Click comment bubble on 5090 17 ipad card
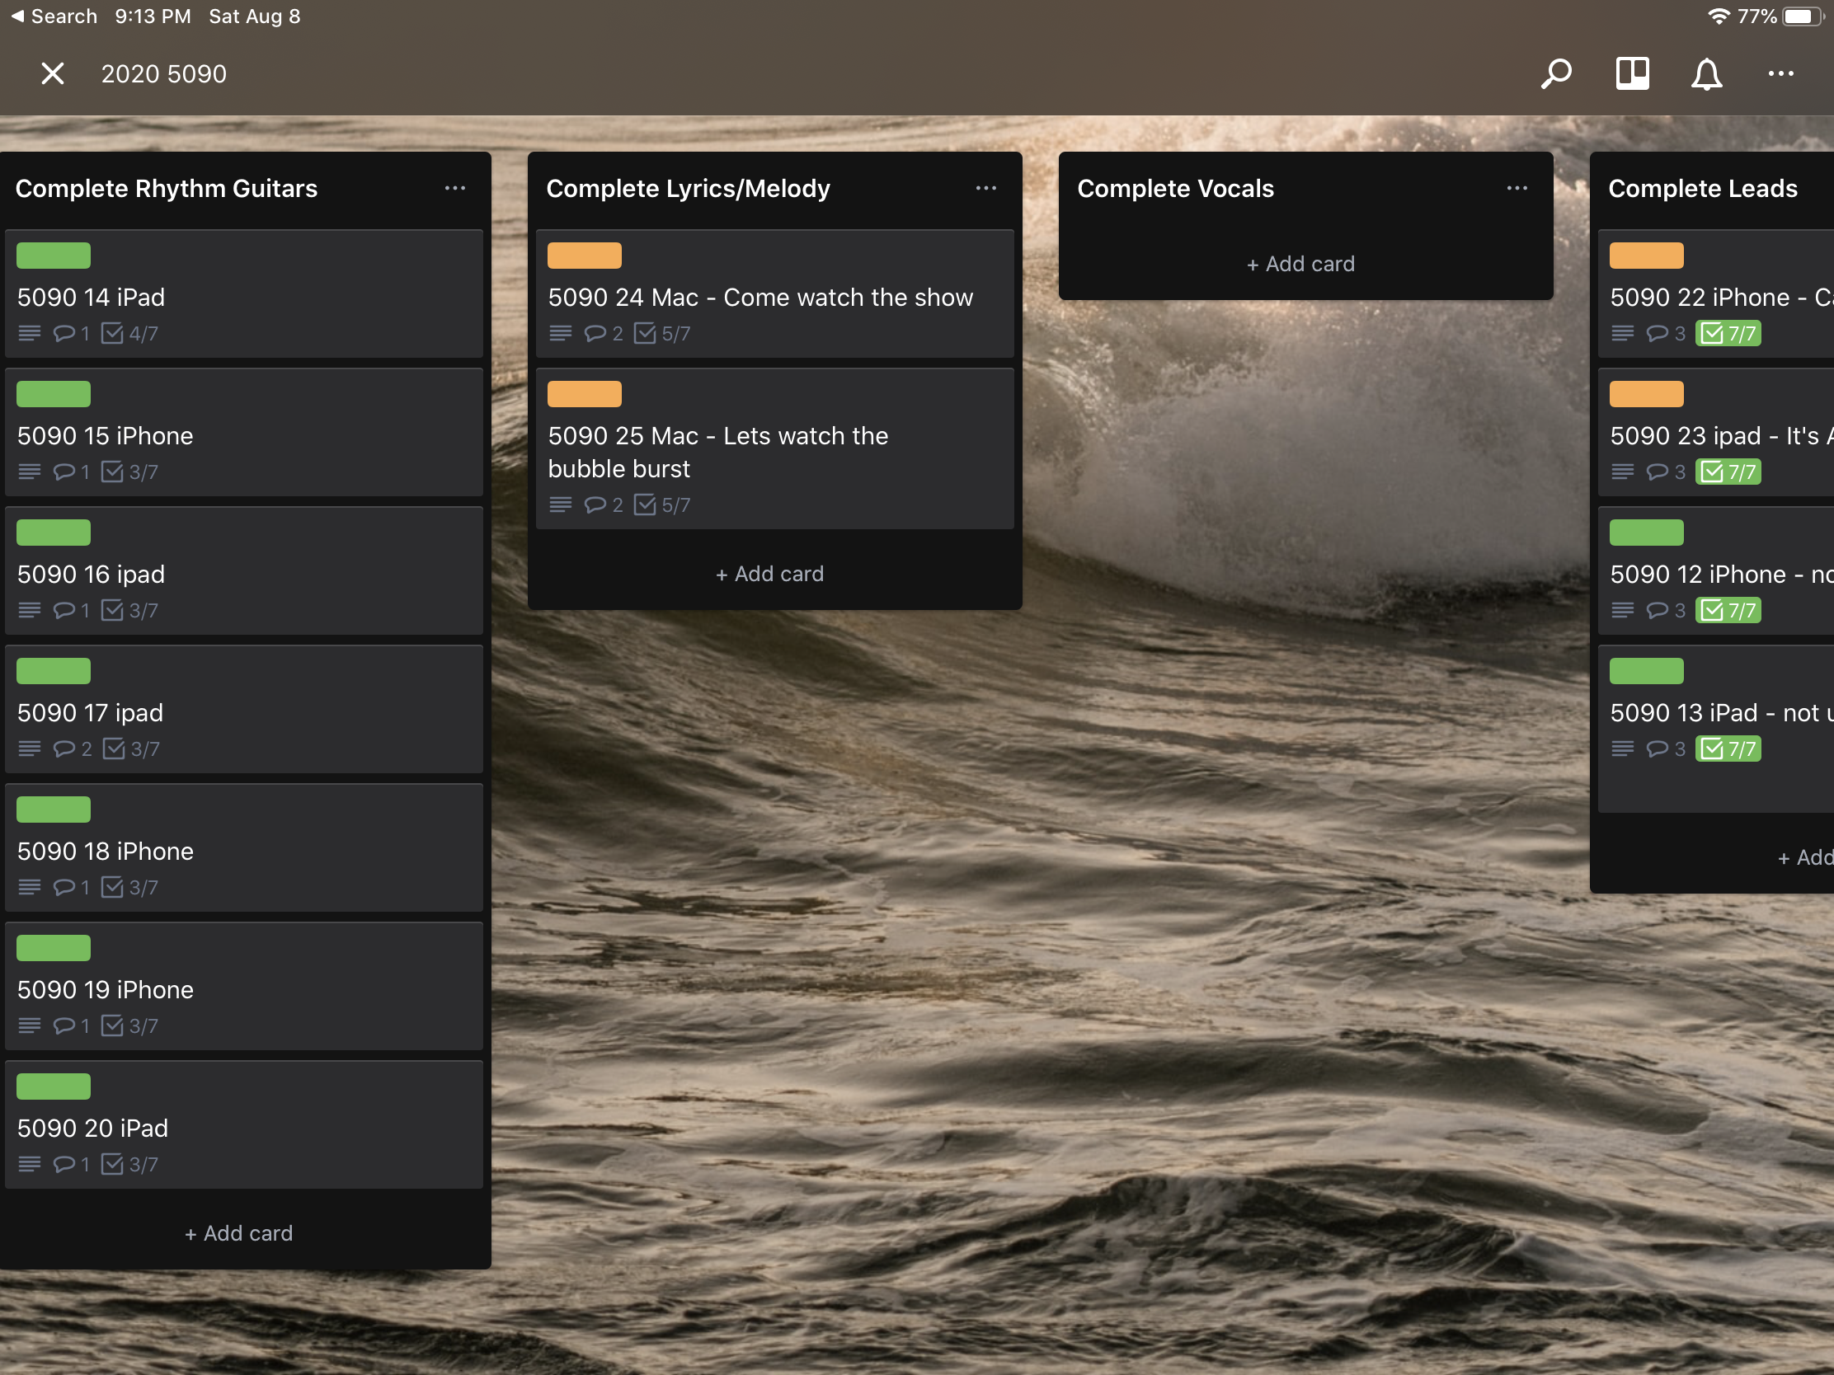Screen dimensions: 1834x1375 63,749
